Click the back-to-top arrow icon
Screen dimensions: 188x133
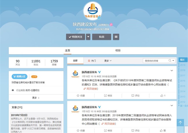coord(180,123)
